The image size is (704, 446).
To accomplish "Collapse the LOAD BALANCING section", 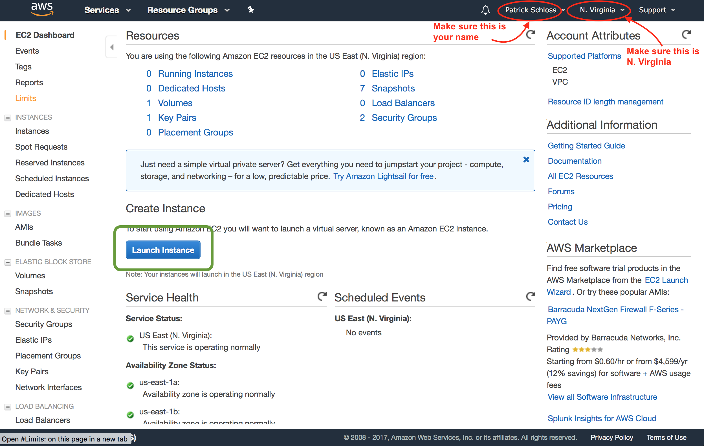I will tap(8, 406).
